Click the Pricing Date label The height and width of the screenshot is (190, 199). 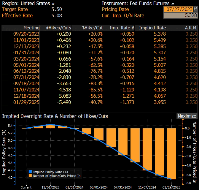[115, 9]
